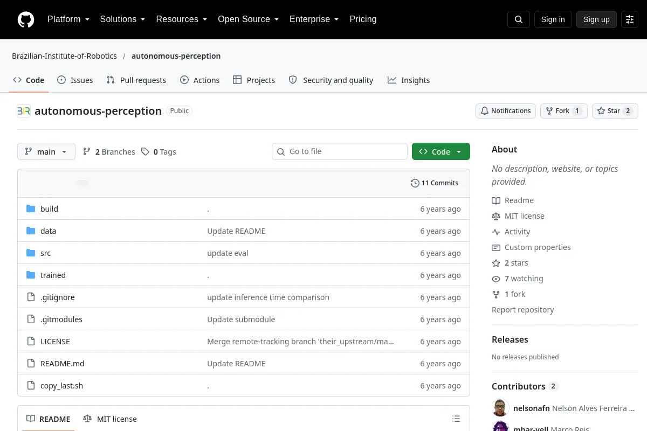647x431 pixels.
Task: Select the MIT license tab
Action: [x=110, y=419]
